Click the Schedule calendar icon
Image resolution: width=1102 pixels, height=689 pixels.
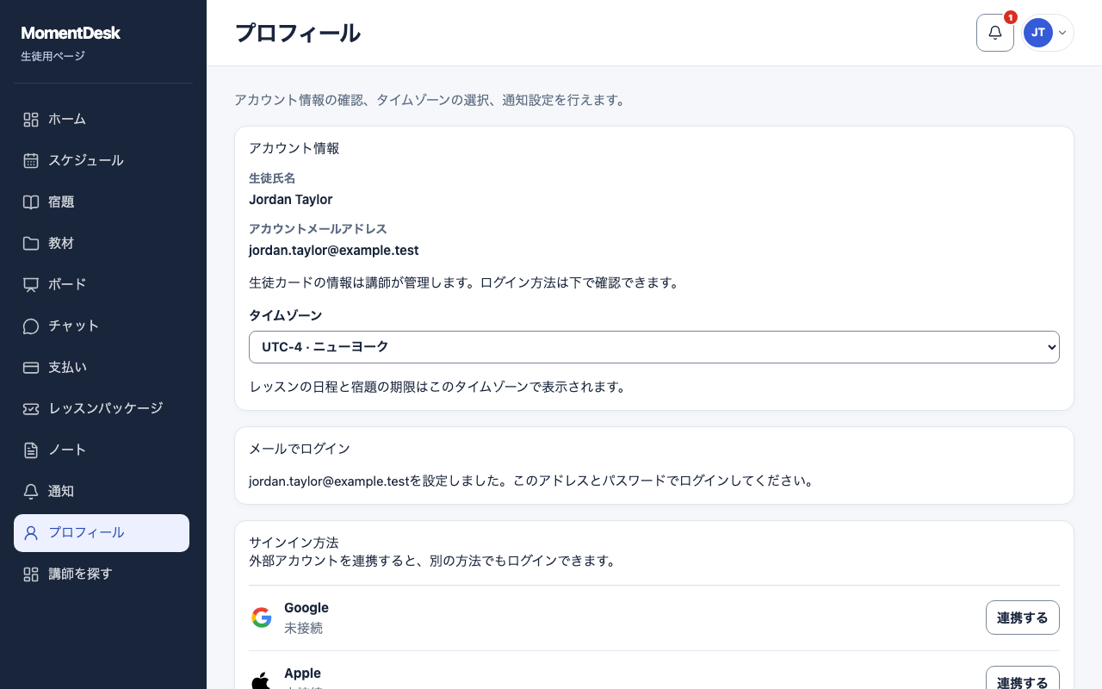point(31,161)
